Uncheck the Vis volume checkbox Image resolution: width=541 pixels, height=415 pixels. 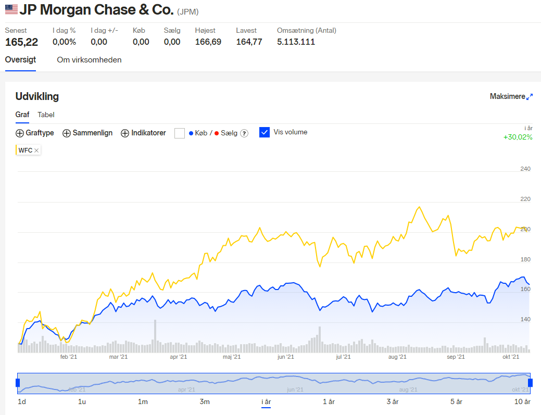click(x=265, y=132)
